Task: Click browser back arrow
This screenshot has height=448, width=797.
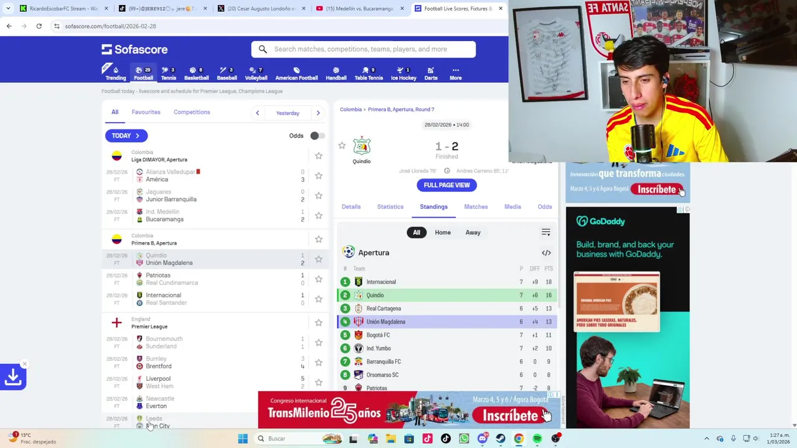Action: (9, 26)
